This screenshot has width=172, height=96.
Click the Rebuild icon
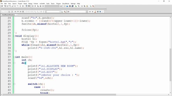(x=41, y=6)
